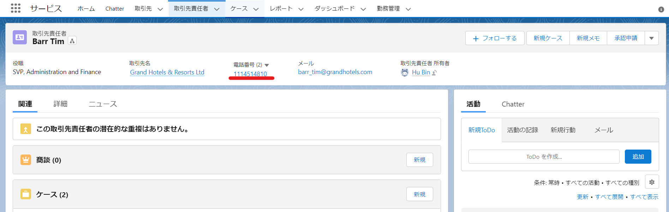Viewport: 669px width, 212px height.
Task: Open more actions dropdown beside 承認申請
Action: click(651, 38)
